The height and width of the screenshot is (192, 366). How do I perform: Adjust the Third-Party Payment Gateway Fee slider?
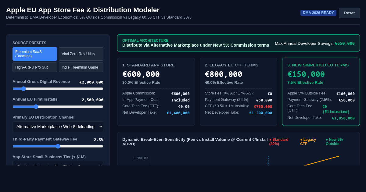point(58,146)
